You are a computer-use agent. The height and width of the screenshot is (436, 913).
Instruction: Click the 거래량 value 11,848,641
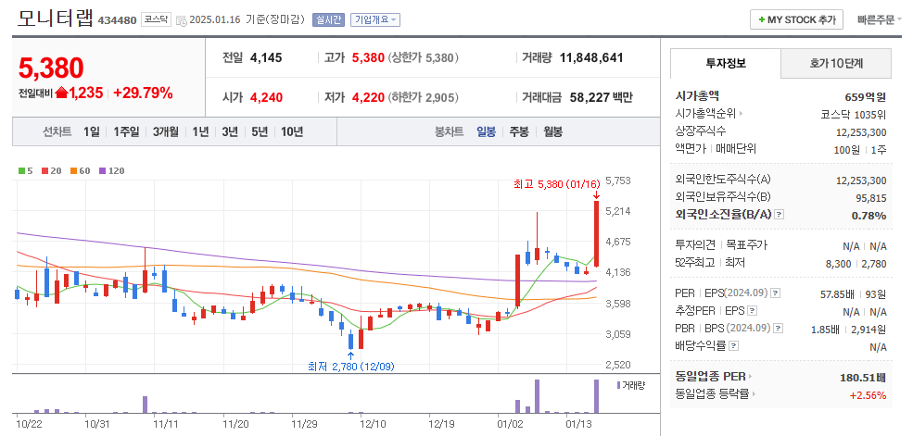591,57
